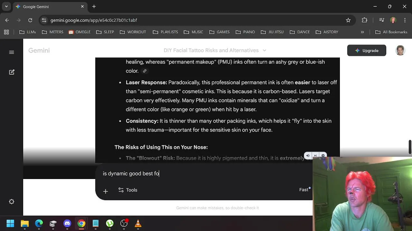The height and width of the screenshot is (231, 412).
Task: Open the Google account avatar in Gemini
Action: tap(400, 50)
